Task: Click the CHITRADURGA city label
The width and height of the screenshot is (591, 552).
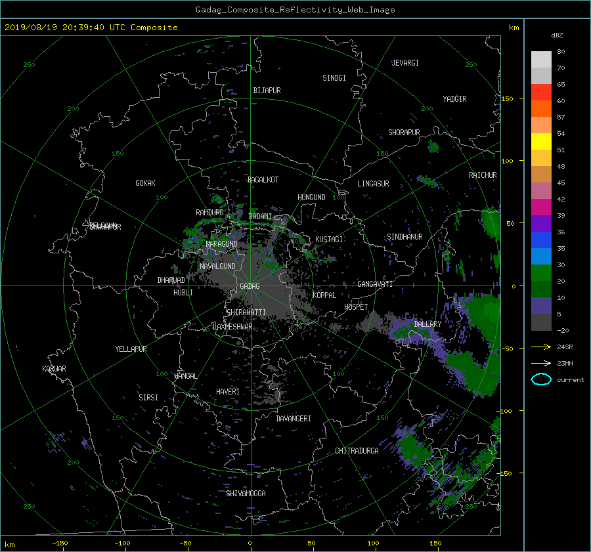Action: 357,451
